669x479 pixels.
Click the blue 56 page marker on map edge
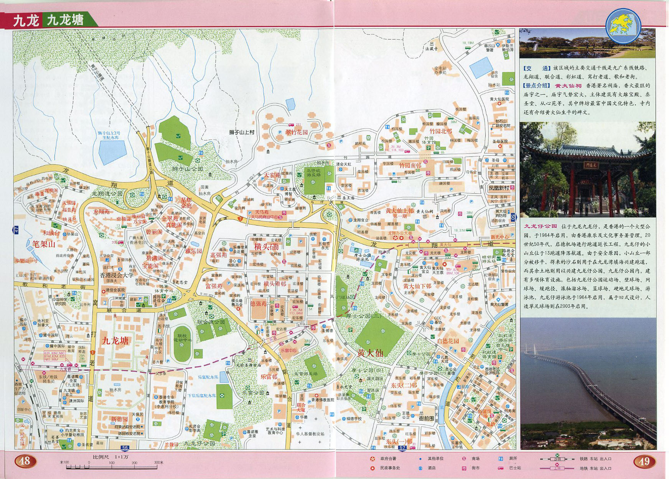point(125,448)
